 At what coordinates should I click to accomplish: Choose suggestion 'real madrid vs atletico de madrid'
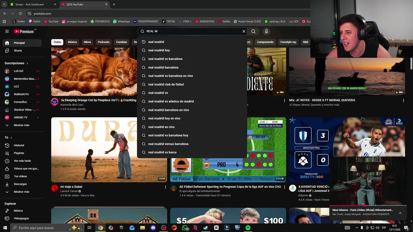(192, 101)
